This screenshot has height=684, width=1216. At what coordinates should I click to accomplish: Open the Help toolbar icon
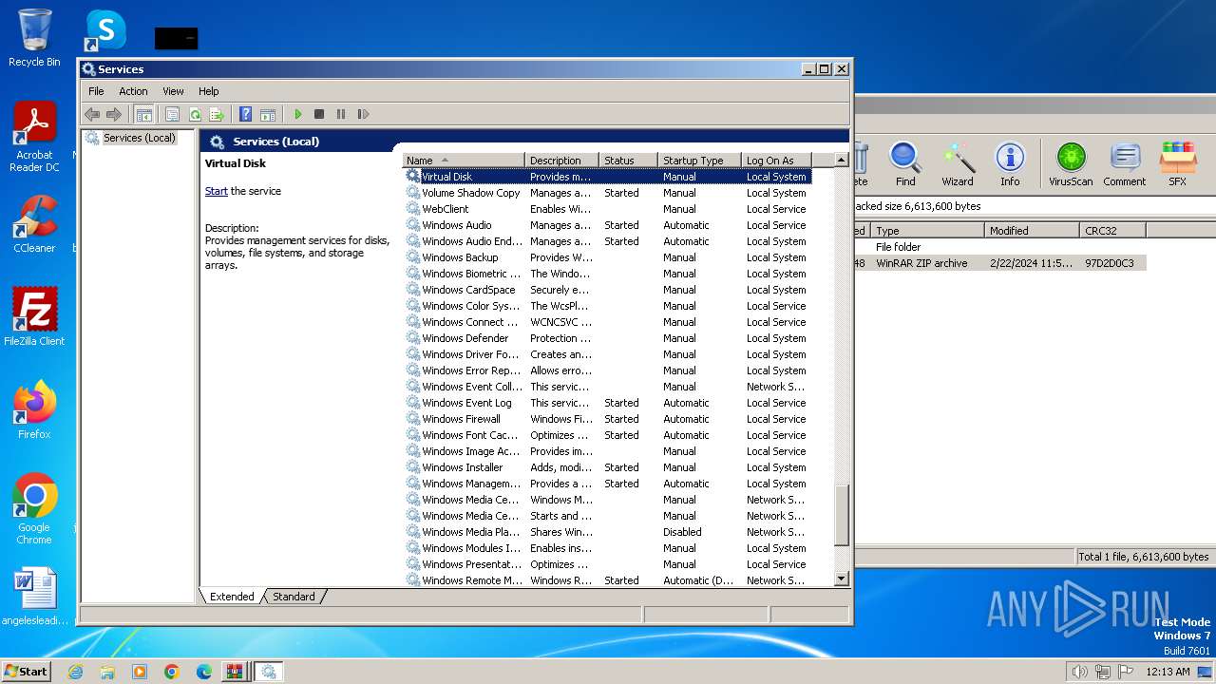pyautogui.click(x=245, y=114)
